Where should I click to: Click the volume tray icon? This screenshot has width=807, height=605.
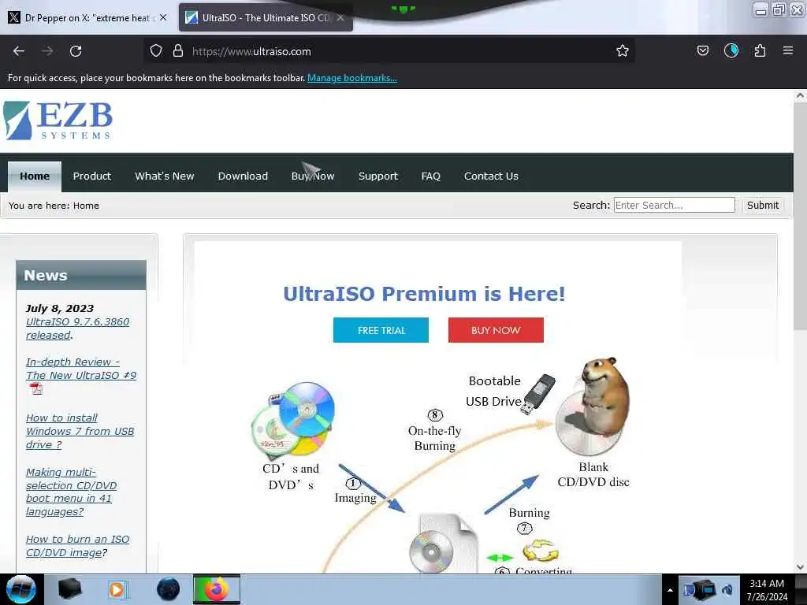tap(727, 590)
